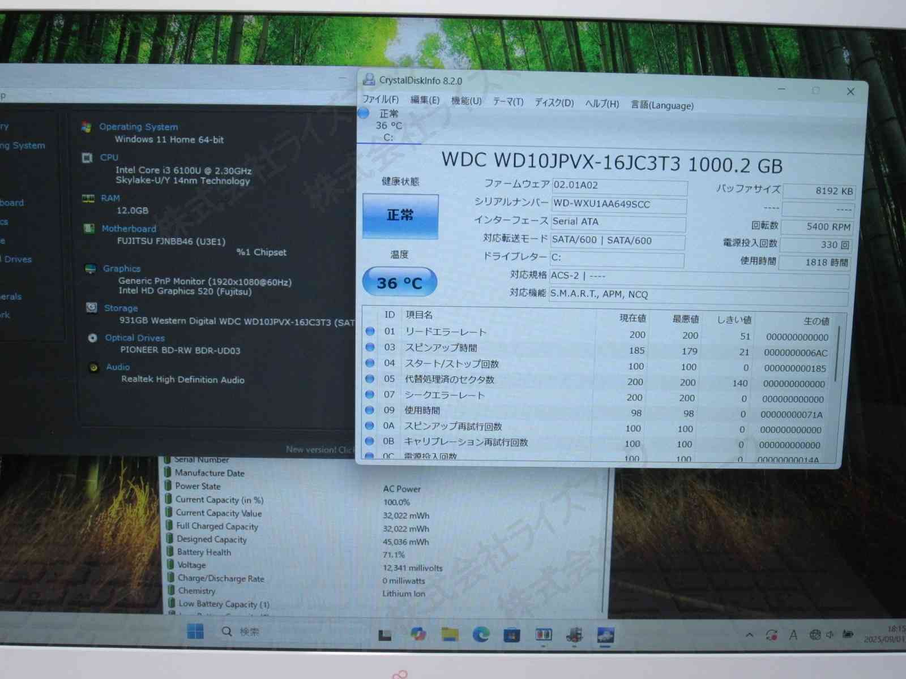Image resolution: width=906 pixels, height=679 pixels.
Task: Select SMART row 04 スタート/ストップ回数
Action: click(598, 365)
